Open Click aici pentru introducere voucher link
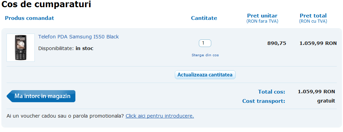The image size is (343, 132). pyautogui.click(x=160, y=116)
